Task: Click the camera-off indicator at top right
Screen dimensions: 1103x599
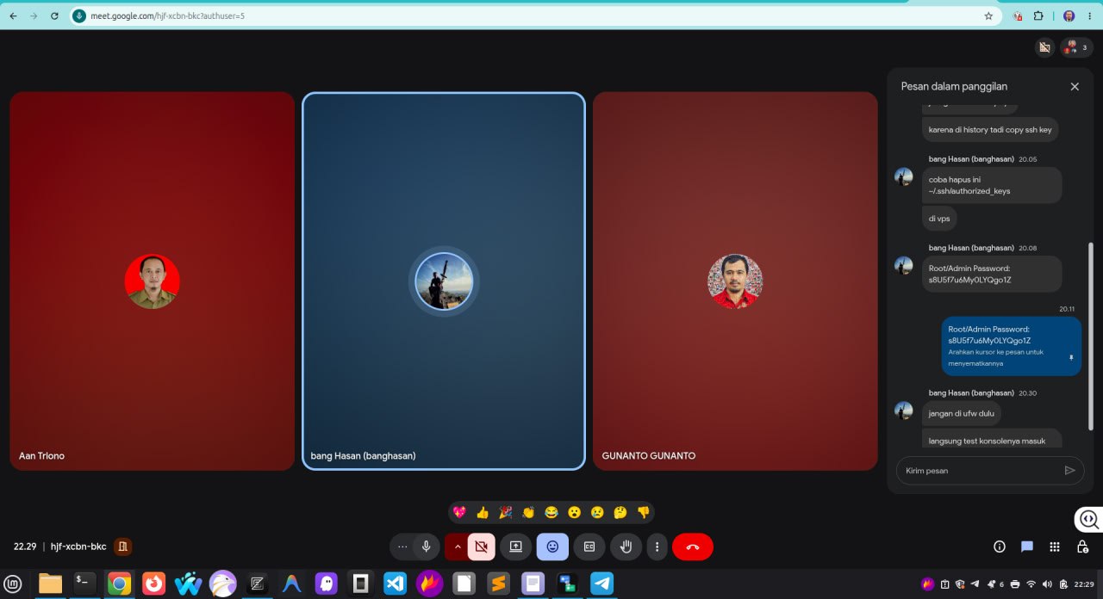Action: [1044, 47]
